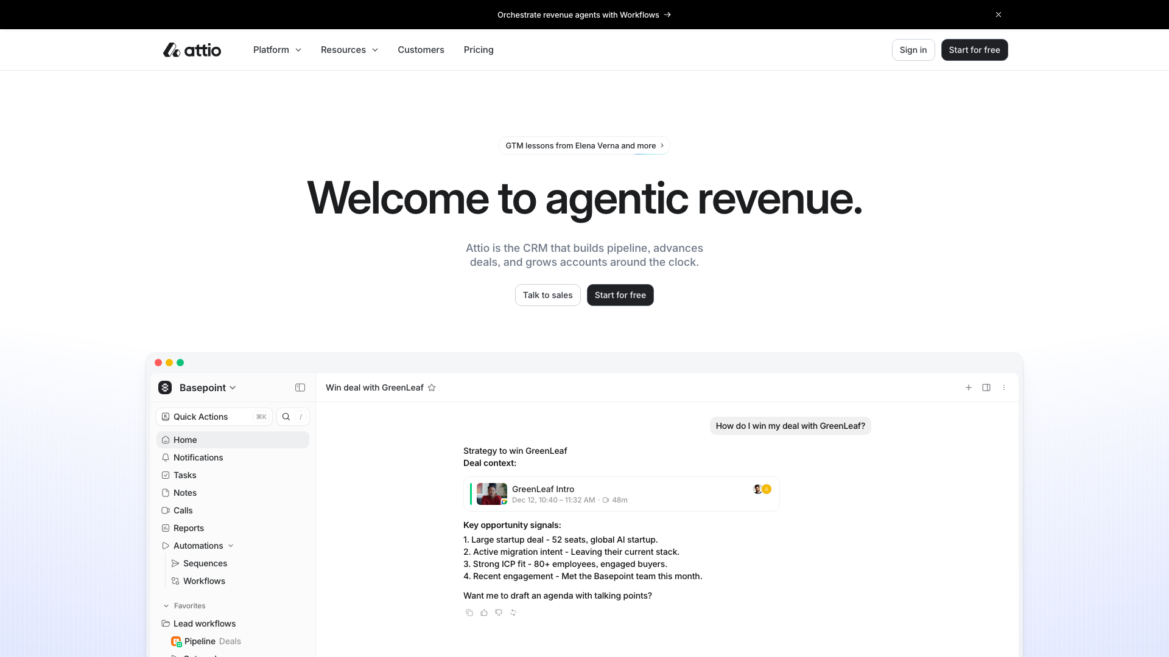Click Start for free in the header

tap(974, 50)
